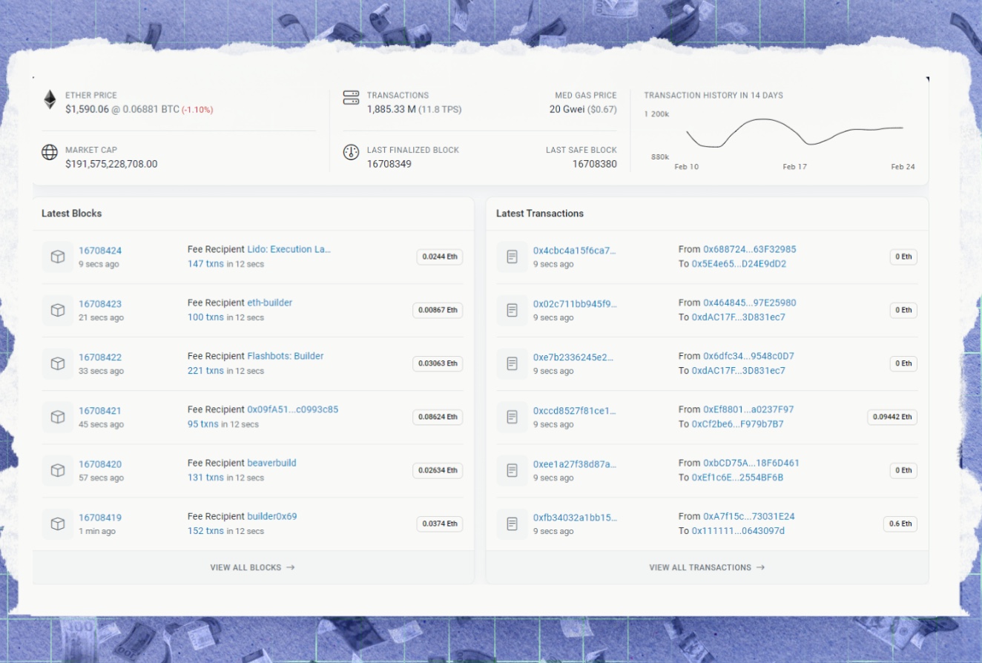Click document icon for transaction 0xfb34032a1bb15
The height and width of the screenshot is (663, 982).
(512, 524)
